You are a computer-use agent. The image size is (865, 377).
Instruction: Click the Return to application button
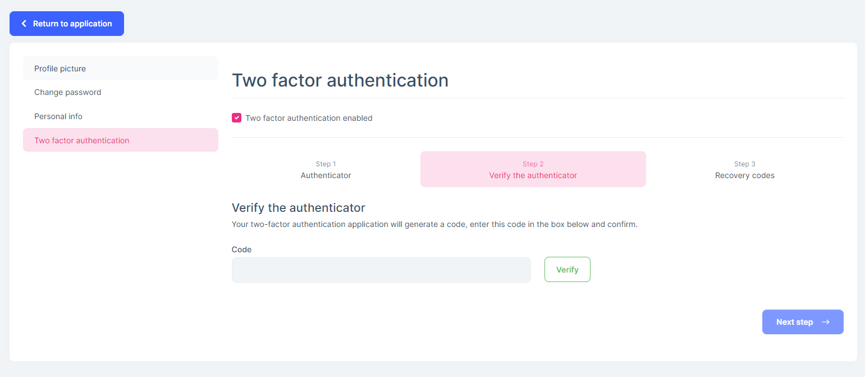[67, 24]
